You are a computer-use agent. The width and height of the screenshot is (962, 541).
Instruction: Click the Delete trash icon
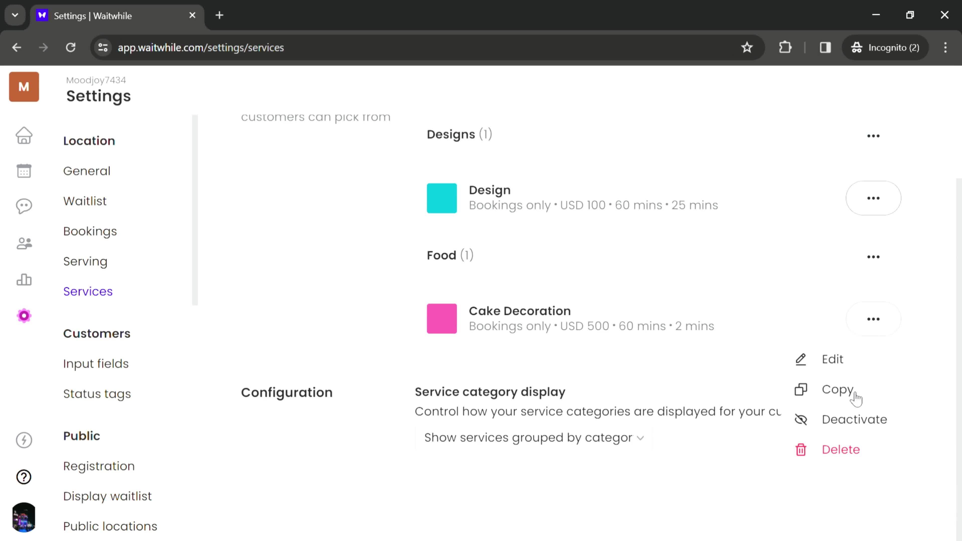click(x=801, y=450)
